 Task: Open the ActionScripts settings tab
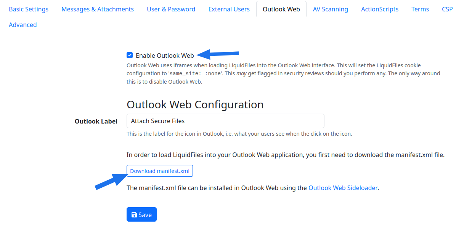[379, 9]
